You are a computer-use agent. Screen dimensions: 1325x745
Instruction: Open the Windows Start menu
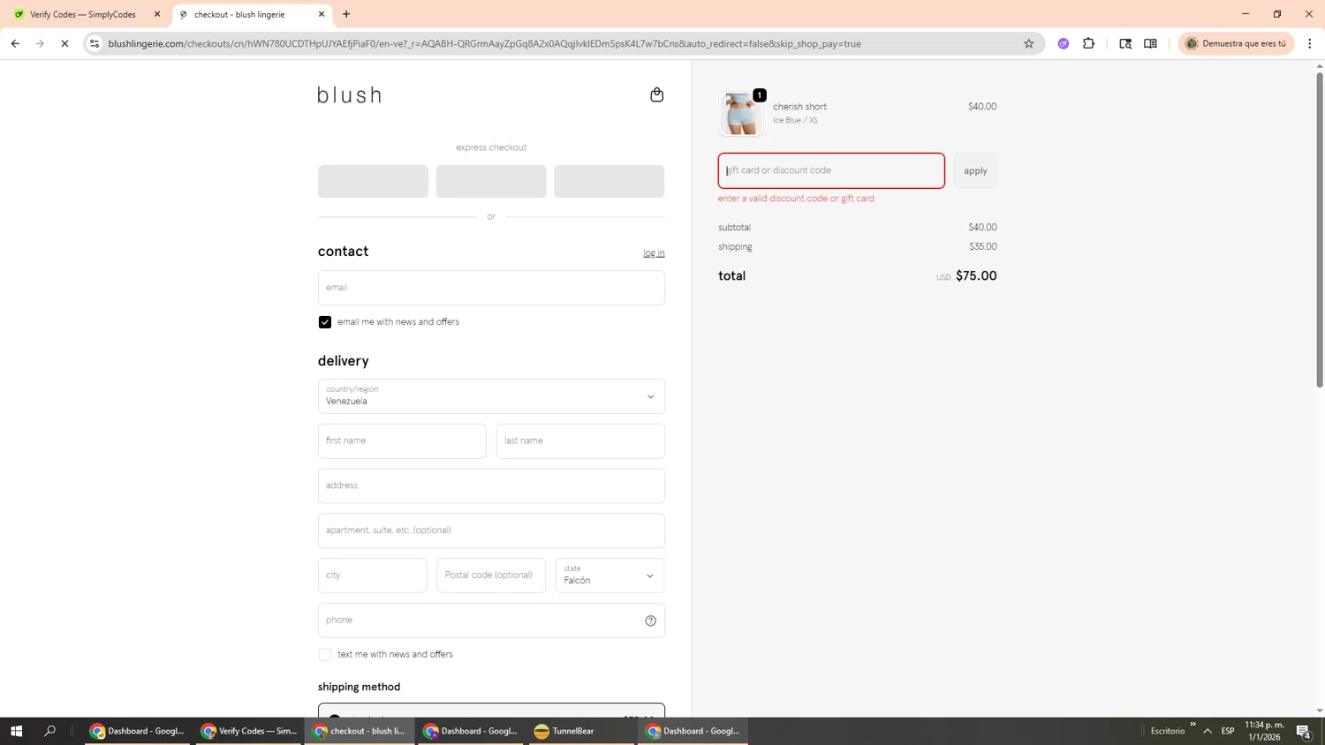pyautogui.click(x=16, y=731)
